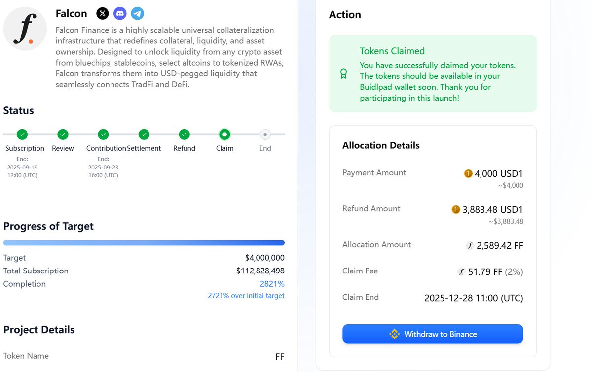Click the Claim Fee label
Screen dimensions: 592x372
(x=360, y=271)
